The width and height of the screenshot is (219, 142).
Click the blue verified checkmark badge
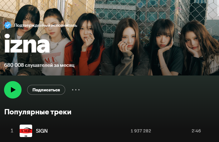pyautogui.click(x=8, y=25)
